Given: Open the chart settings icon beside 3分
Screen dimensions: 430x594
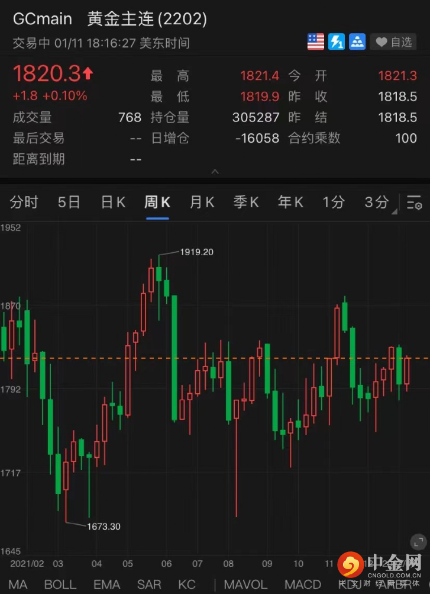Looking at the screenshot, I should tap(414, 203).
